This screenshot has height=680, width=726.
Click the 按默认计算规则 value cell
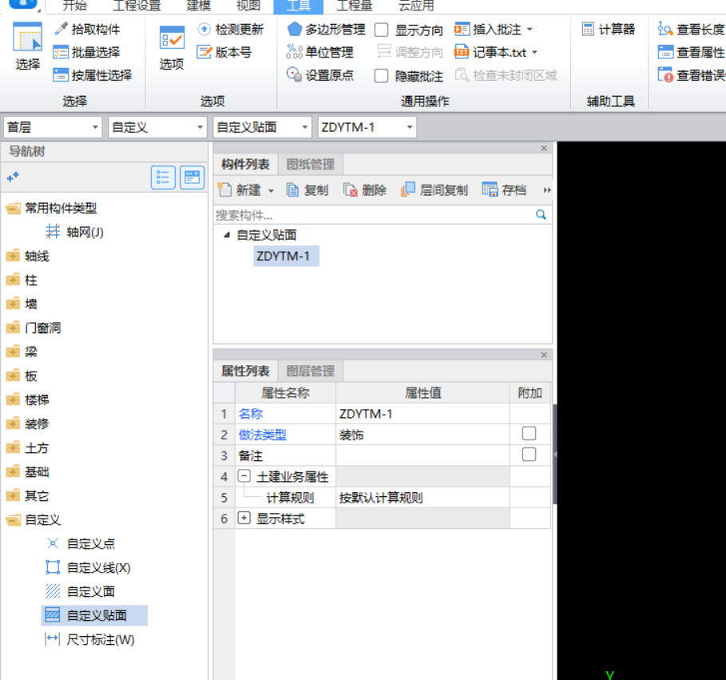coord(423,498)
